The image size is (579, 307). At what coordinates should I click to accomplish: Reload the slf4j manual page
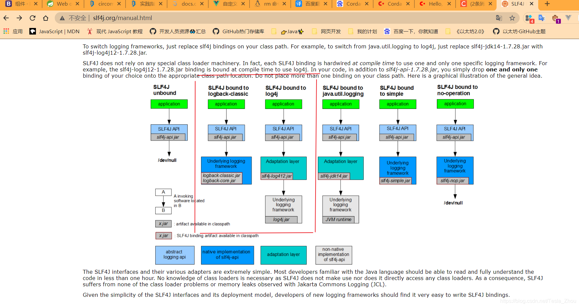pyautogui.click(x=32, y=18)
